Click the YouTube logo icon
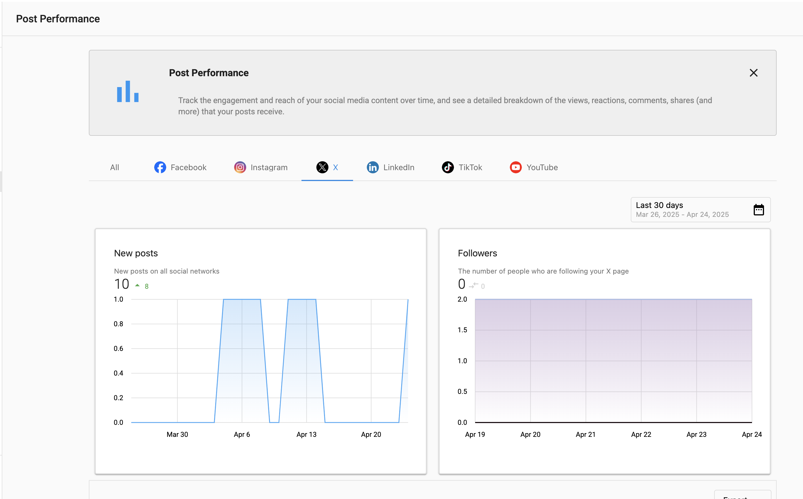Screen dimensions: 803x499 (516, 167)
